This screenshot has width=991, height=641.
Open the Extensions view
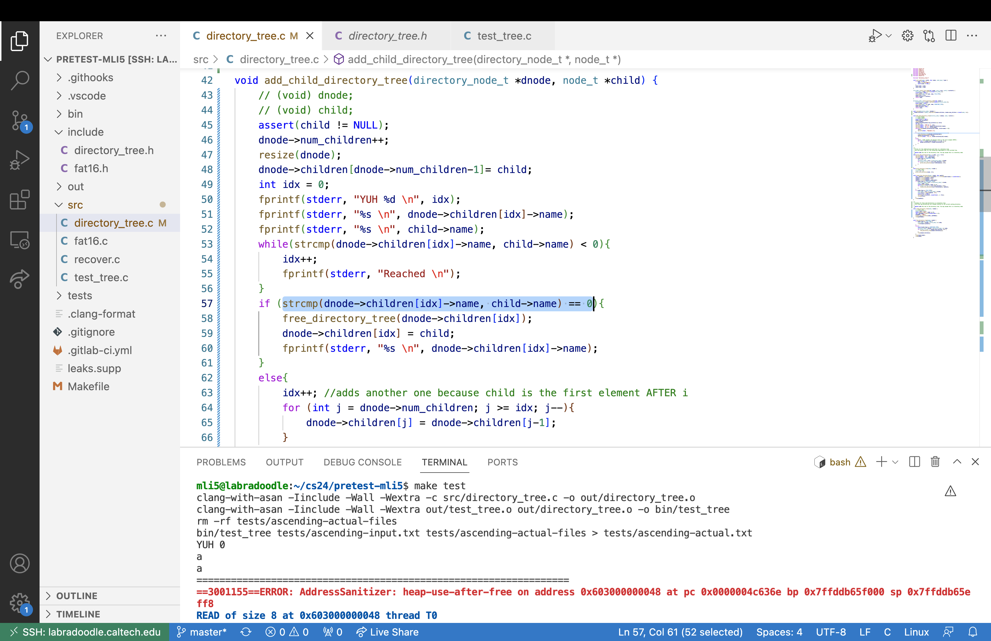pyautogui.click(x=19, y=200)
